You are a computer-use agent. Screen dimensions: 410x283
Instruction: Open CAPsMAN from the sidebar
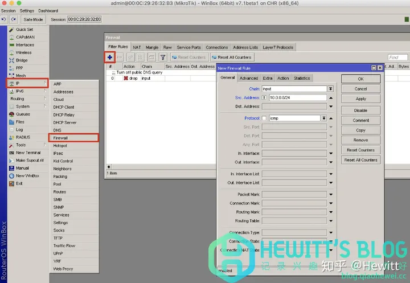coord(25,37)
